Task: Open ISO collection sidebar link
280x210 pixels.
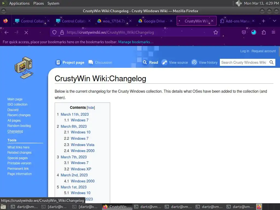Action: click(17, 104)
